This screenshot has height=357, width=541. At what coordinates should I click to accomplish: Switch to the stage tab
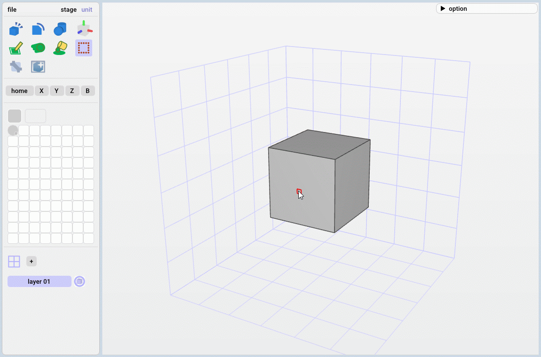[69, 9]
